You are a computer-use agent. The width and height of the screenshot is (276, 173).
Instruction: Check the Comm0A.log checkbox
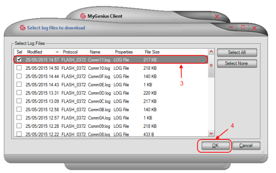point(19,117)
